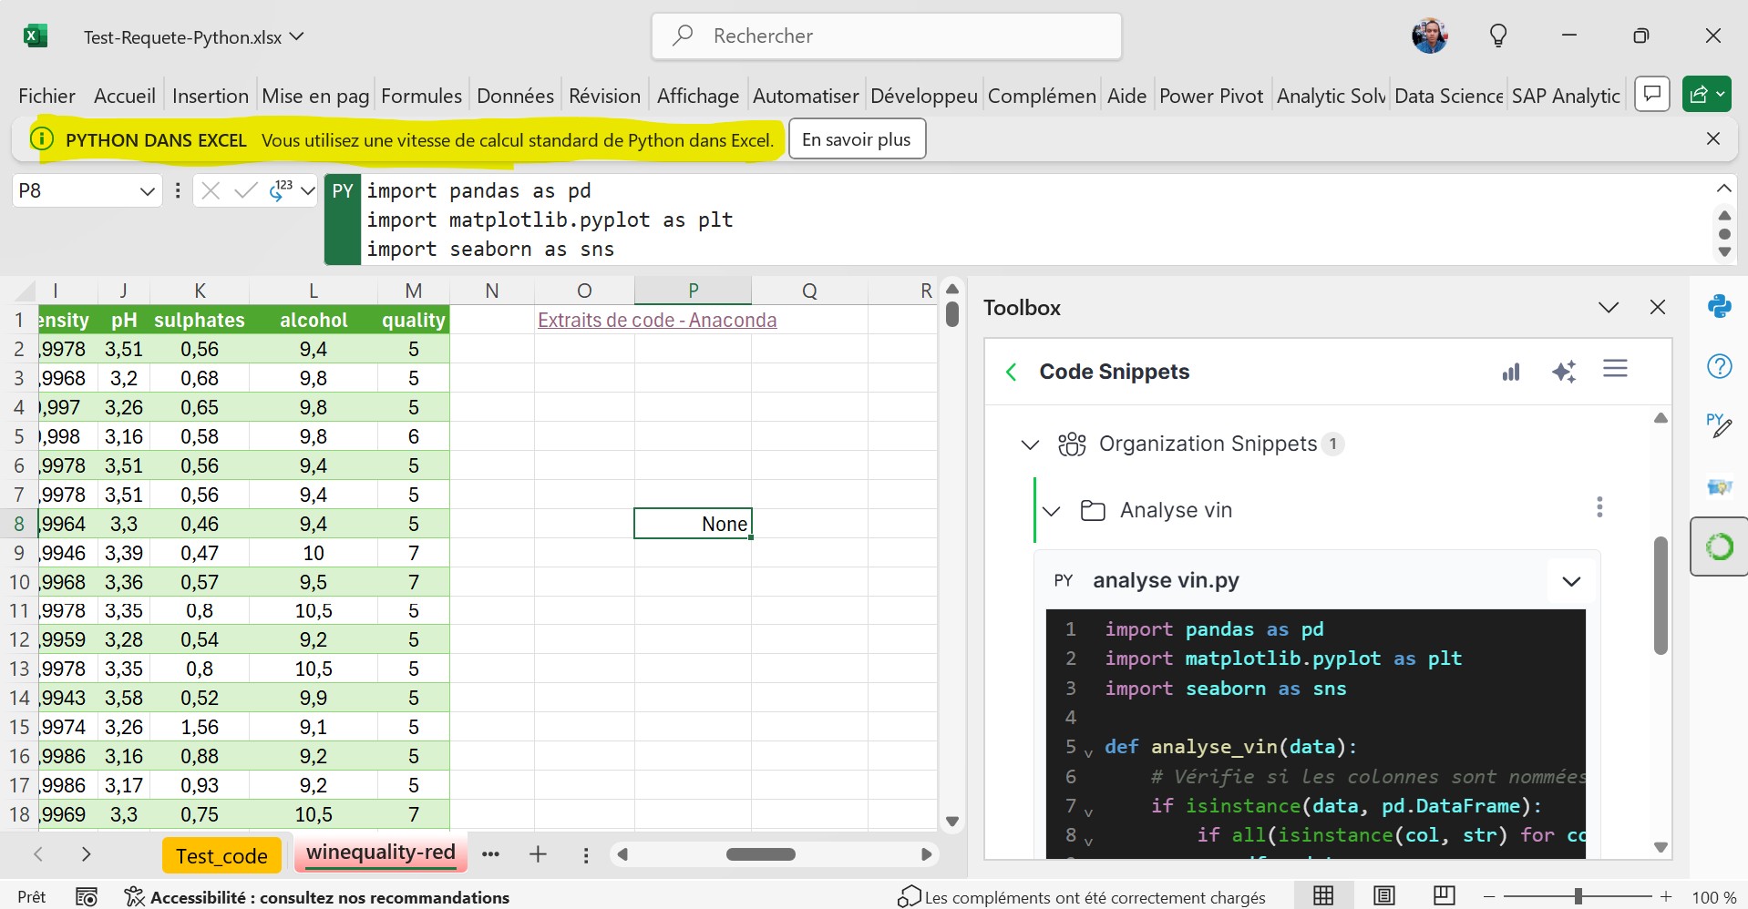Open the Python editor pencil icon
Screen dimensions: 1748x909
[1720, 424]
